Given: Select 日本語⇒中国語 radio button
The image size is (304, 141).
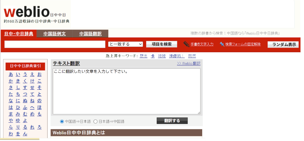Looking at the screenshot, I should tap(95, 122).
